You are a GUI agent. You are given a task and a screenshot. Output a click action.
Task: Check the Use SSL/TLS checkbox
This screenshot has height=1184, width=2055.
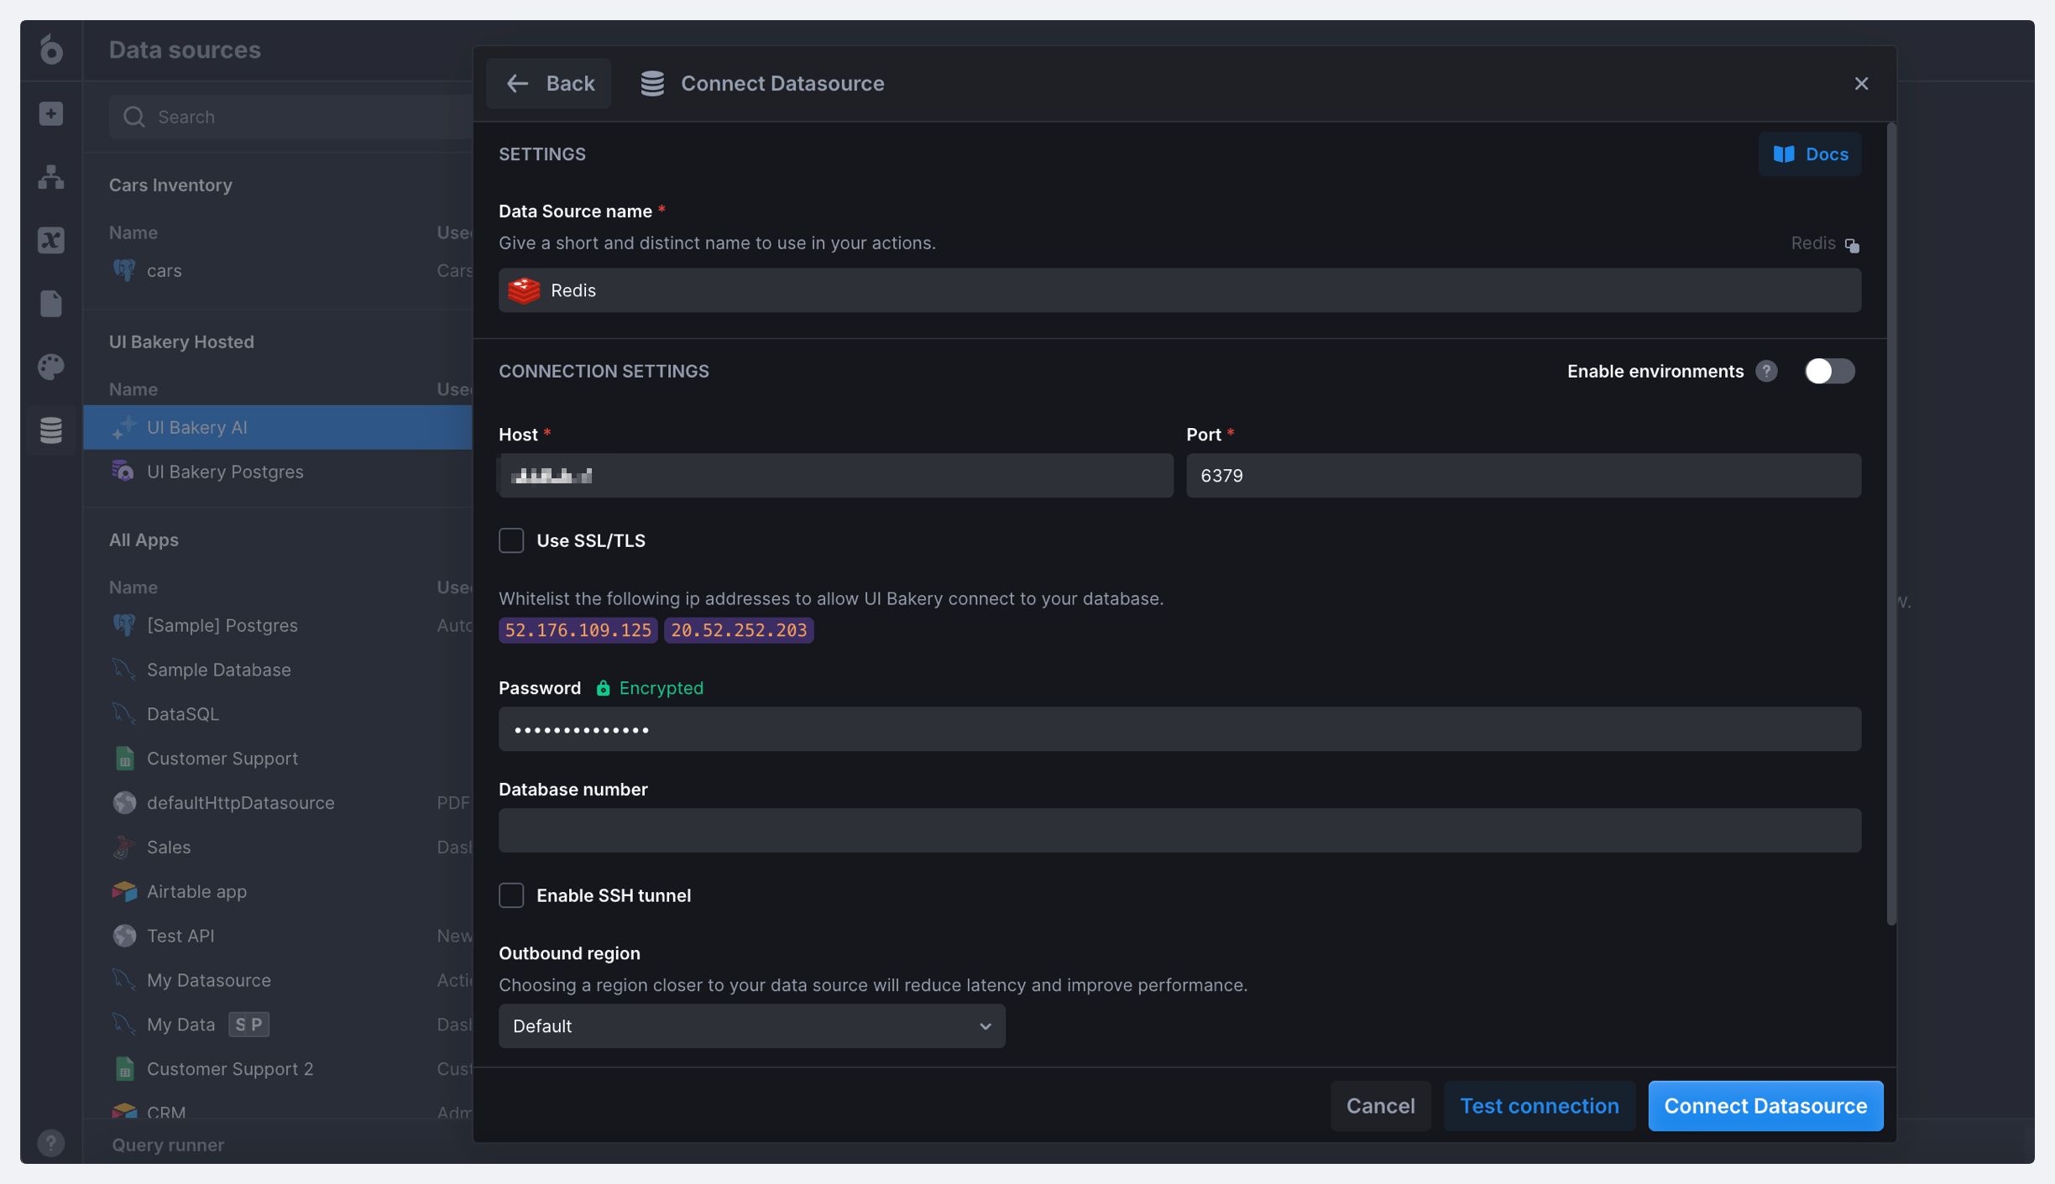click(x=511, y=540)
